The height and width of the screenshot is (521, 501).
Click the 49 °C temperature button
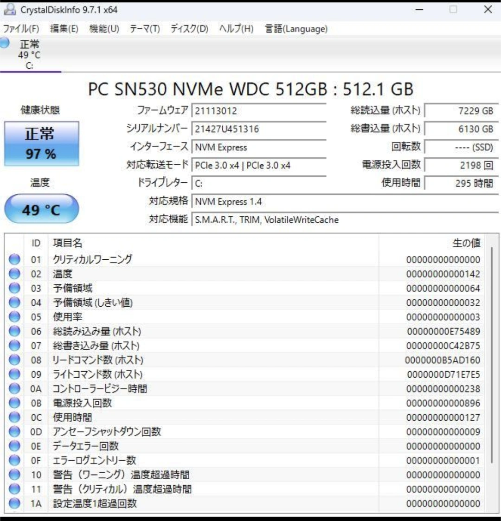click(x=42, y=209)
